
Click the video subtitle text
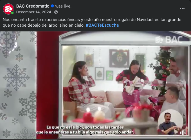click(85, 130)
